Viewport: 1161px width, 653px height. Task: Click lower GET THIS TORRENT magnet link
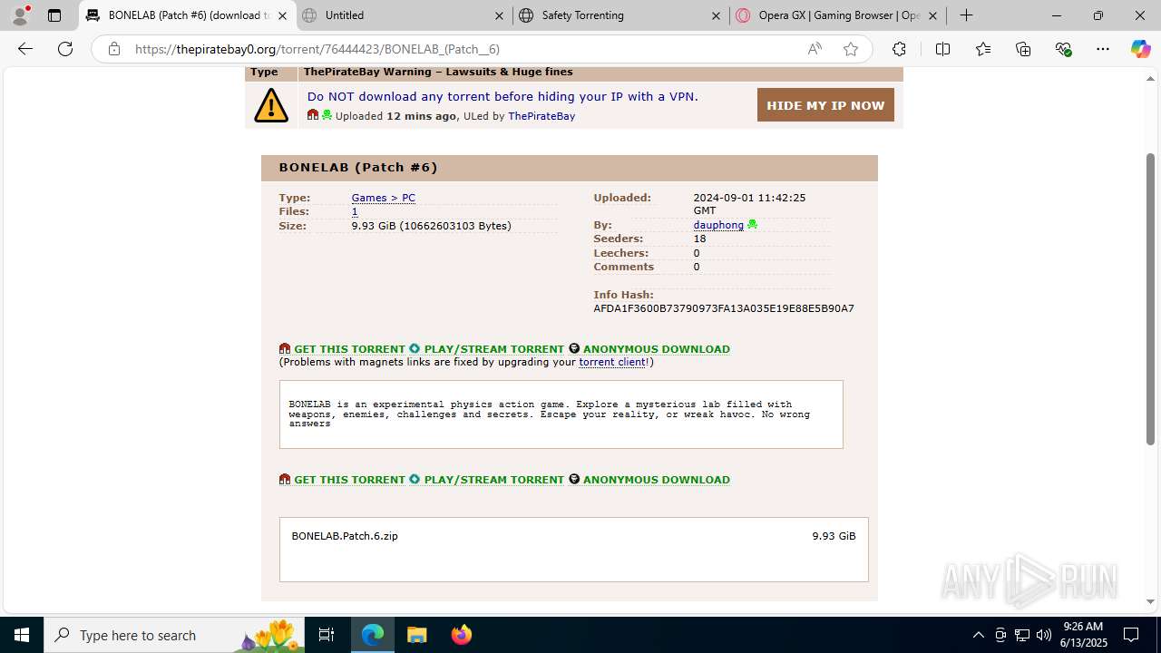point(349,480)
